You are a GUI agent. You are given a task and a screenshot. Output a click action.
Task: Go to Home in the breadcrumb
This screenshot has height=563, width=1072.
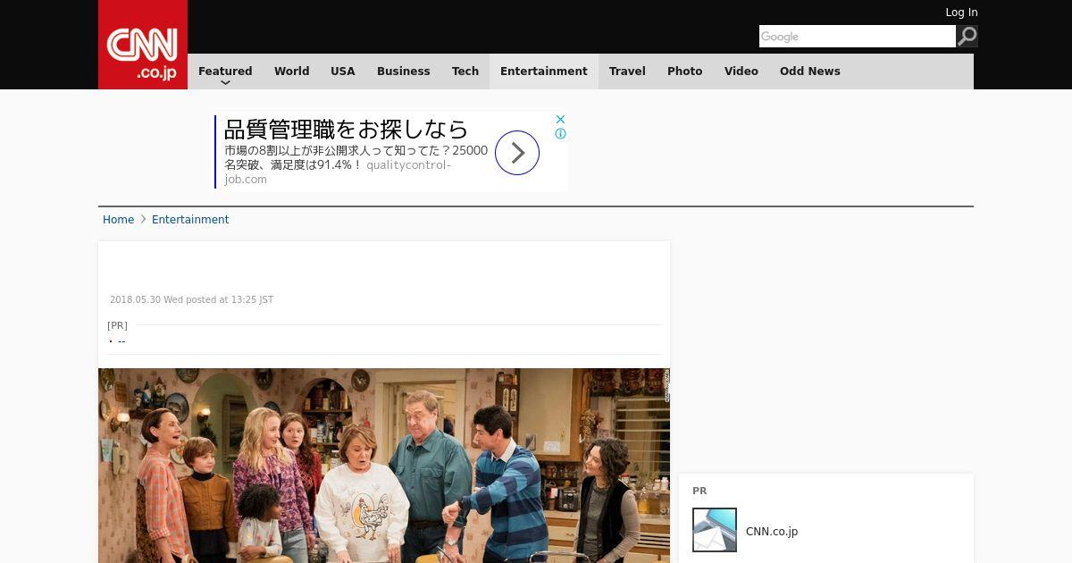[x=118, y=220]
